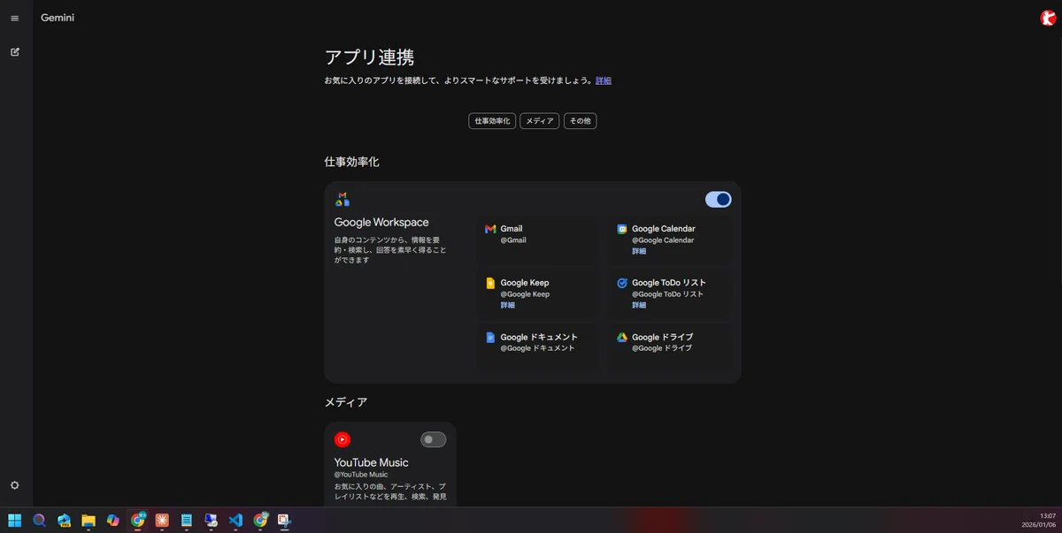Open the PRE-badged app in taskbar
The width and height of the screenshot is (1062, 533).
[64, 520]
